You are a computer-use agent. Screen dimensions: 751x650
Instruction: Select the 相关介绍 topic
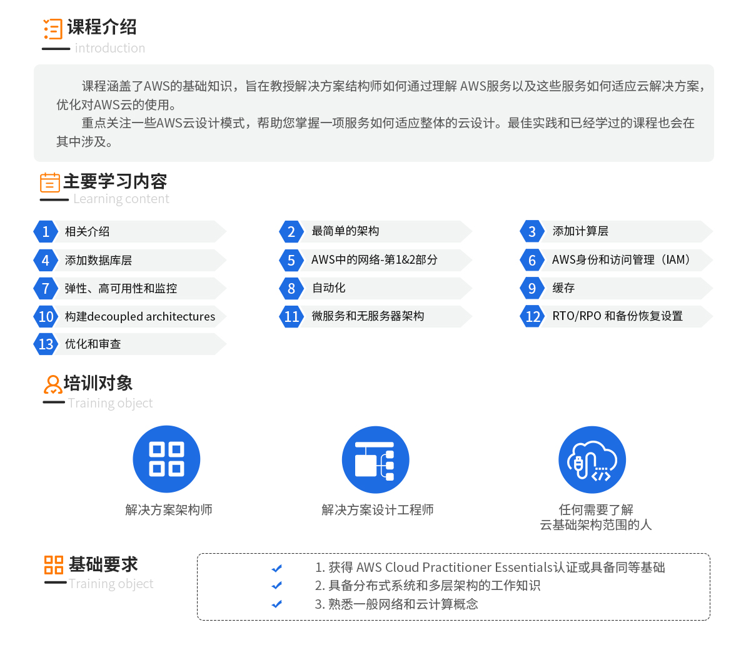click(129, 232)
